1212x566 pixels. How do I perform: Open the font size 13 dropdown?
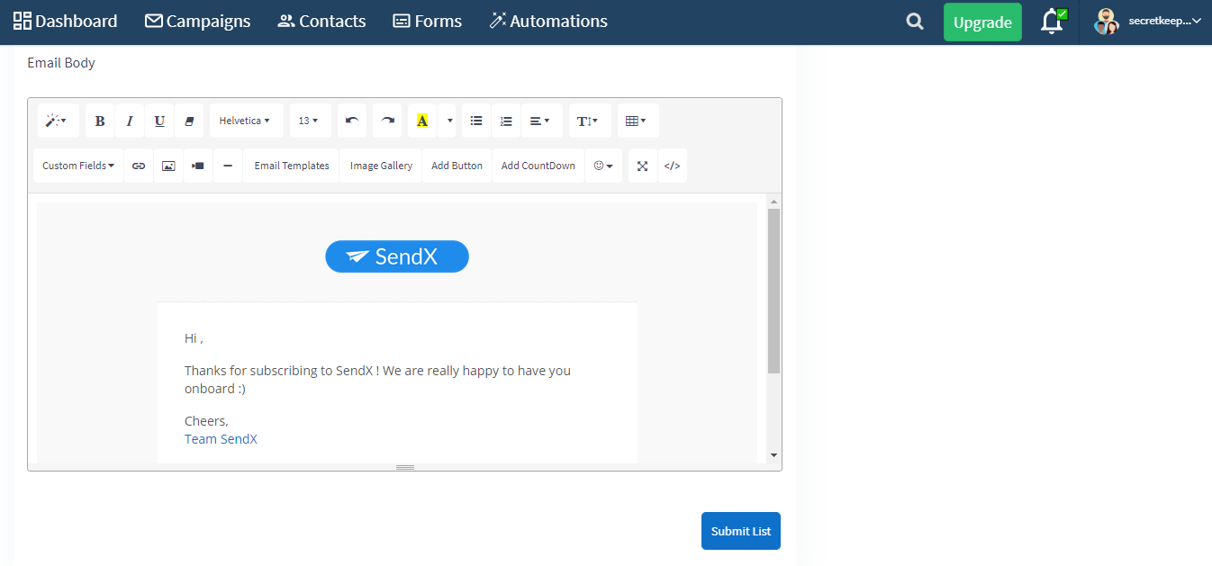coord(310,121)
